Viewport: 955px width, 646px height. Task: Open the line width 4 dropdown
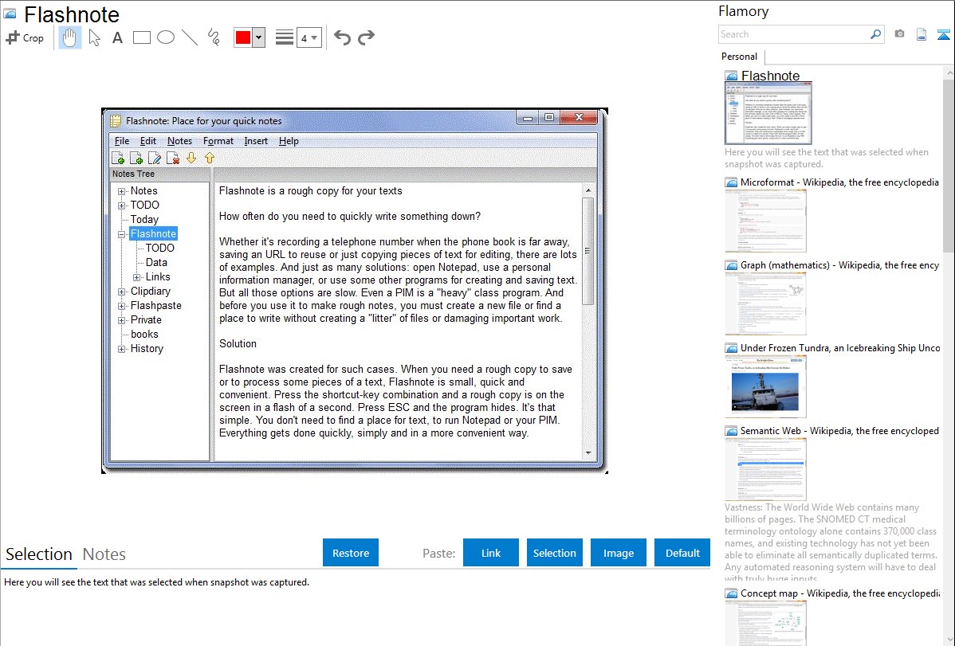coord(309,37)
